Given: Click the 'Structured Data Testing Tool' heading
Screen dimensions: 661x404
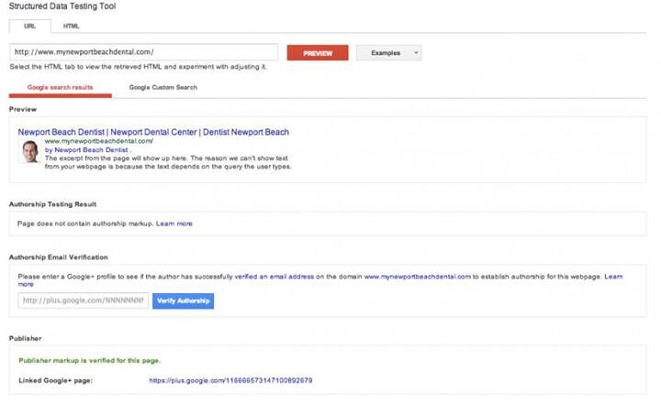Looking at the screenshot, I should pyautogui.click(x=62, y=6).
